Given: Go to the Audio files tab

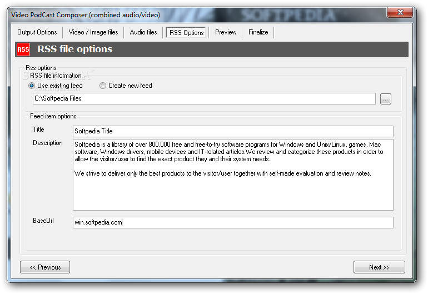Looking at the screenshot, I should [143, 32].
